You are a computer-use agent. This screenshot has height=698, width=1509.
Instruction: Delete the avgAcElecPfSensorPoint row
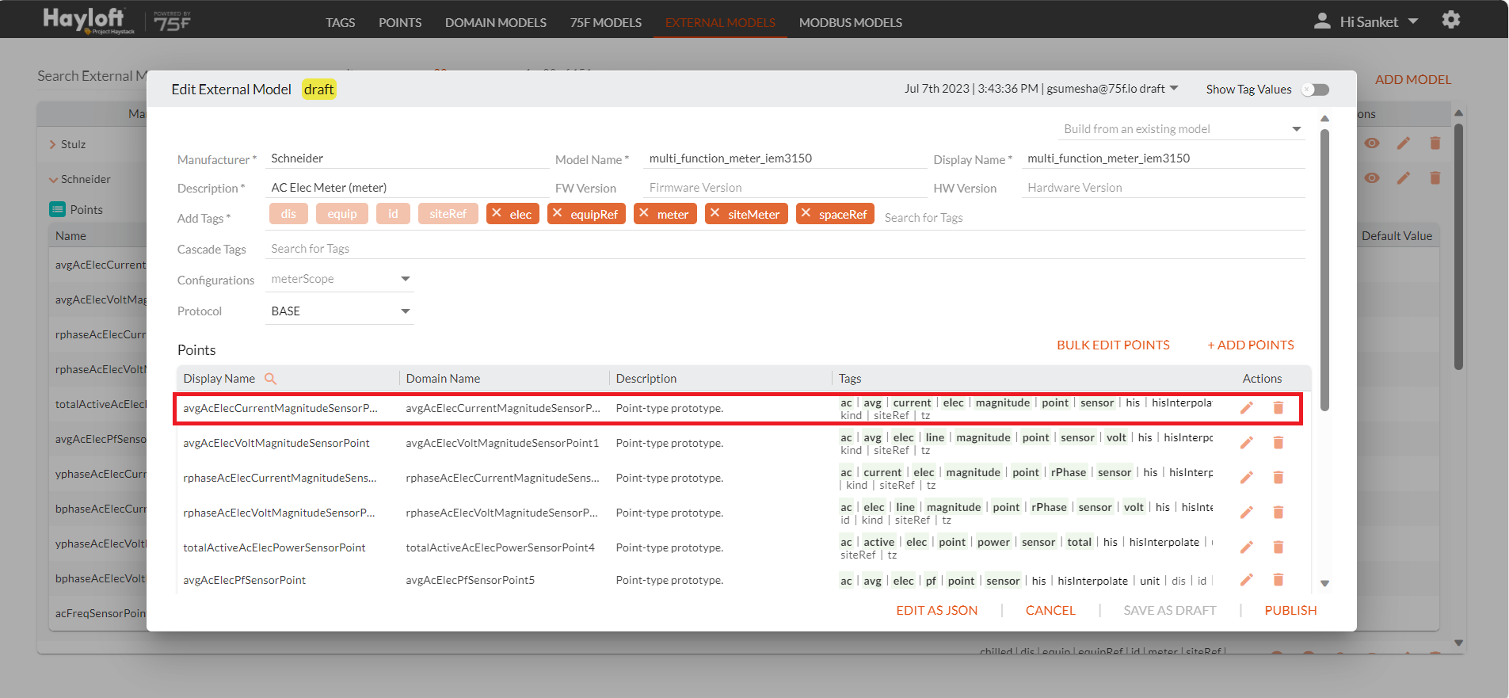click(1278, 579)
